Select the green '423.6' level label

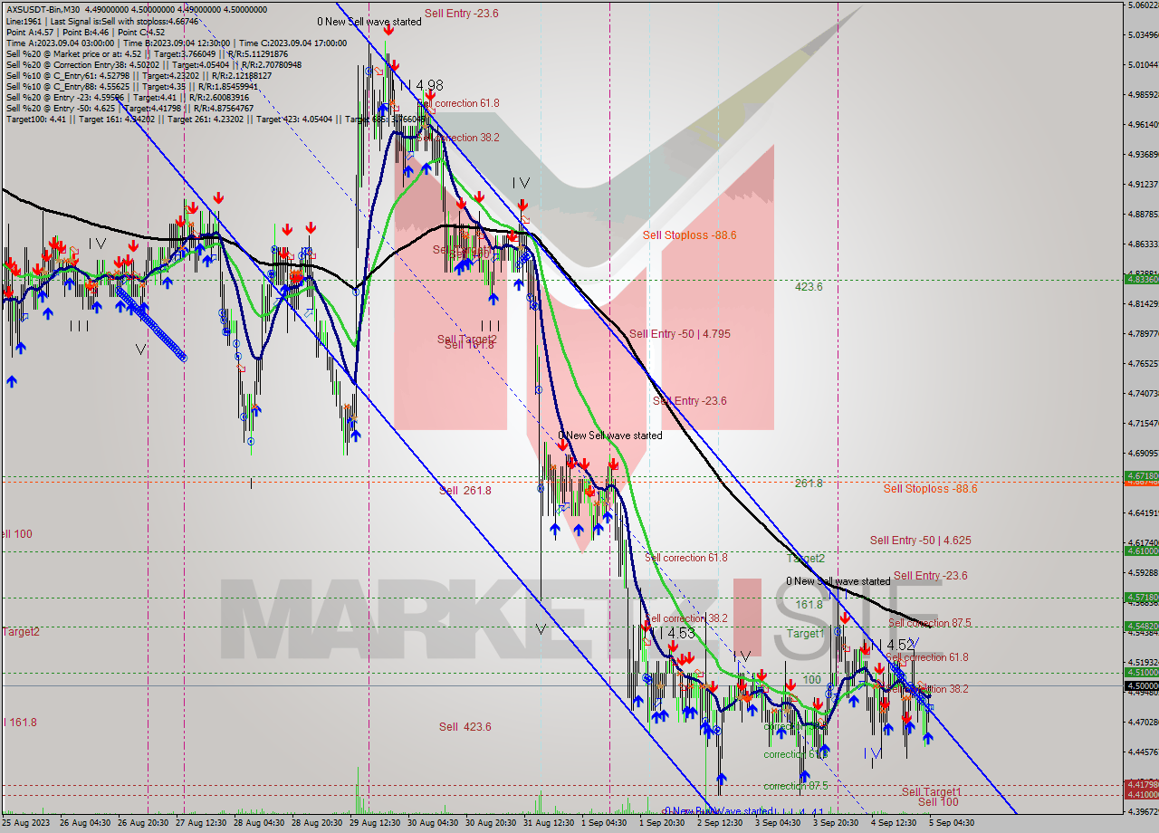click(x=809, y=287)
